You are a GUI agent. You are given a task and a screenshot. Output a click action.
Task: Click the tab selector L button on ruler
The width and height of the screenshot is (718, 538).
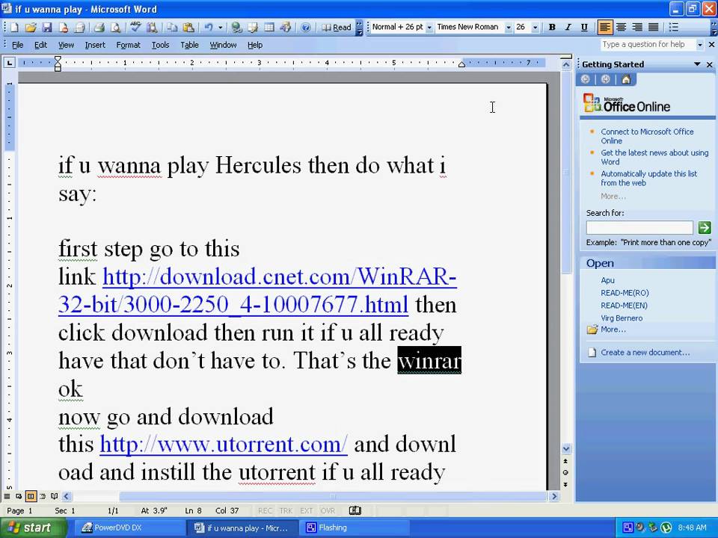[9, 63]
